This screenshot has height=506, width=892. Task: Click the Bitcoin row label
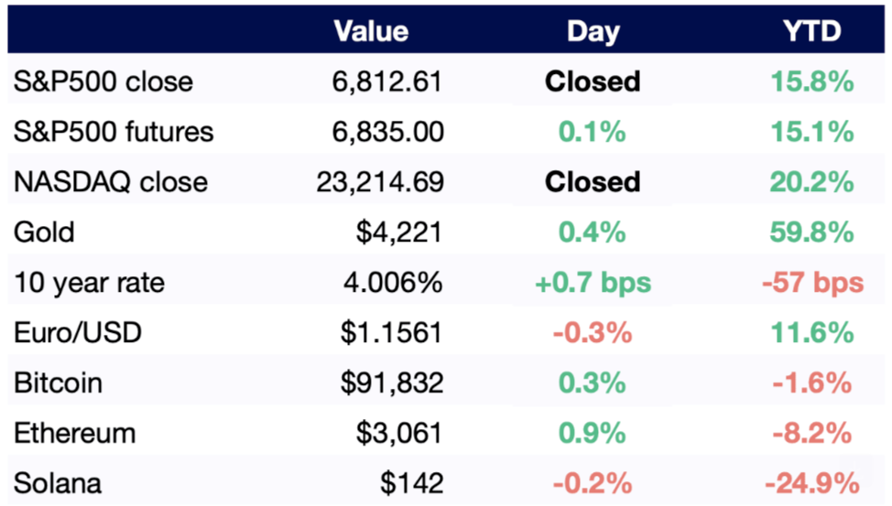(58, 382)
